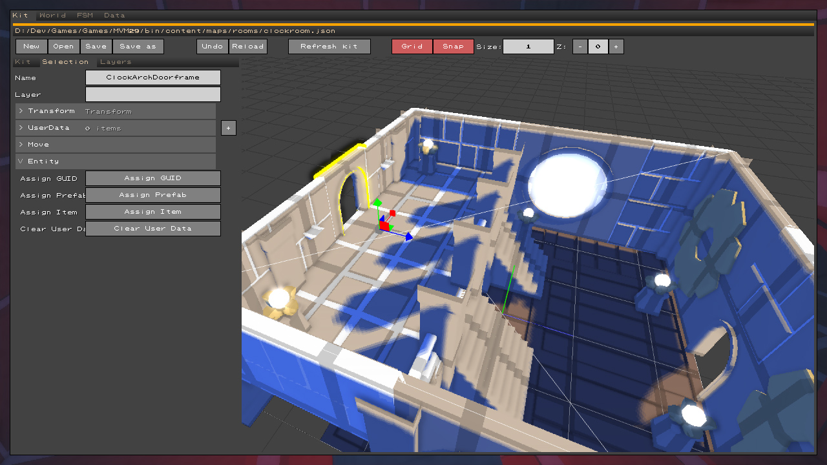Viewport: 827px width, 465px height.
Task: Click the Open button
Action: click(63, 46)
